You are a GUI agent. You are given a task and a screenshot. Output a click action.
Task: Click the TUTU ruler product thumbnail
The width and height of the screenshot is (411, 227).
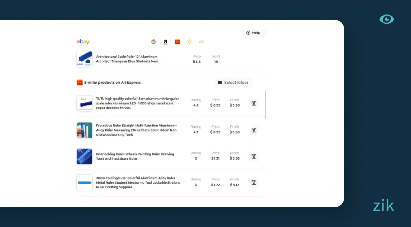[x=84, y=103]
